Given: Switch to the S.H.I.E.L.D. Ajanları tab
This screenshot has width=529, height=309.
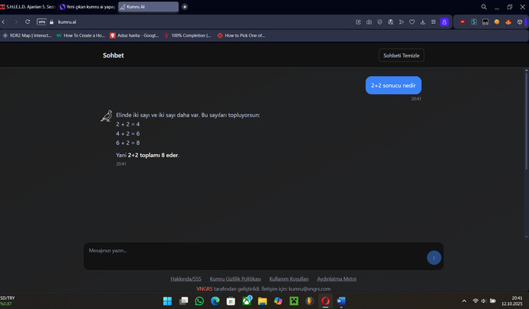Looking at the screenshot, I should tap(28, 7).
